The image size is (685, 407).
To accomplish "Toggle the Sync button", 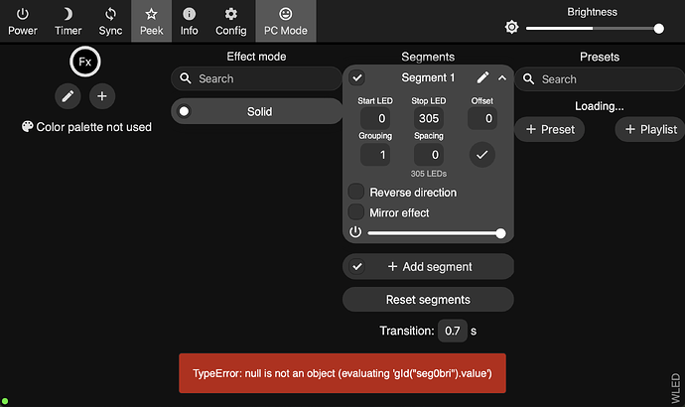I will tap(110, 22).
